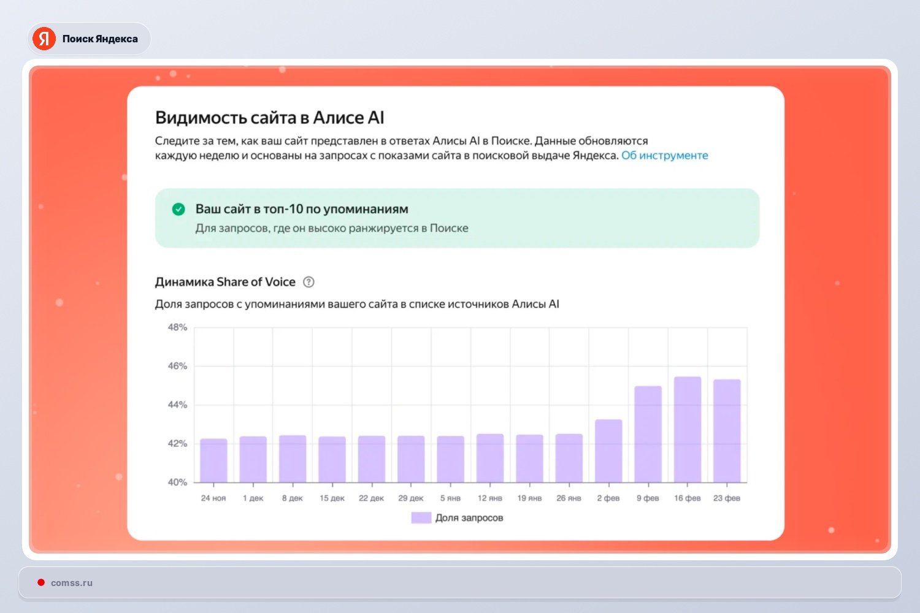
Task: Select the 23 фев chart bar
Action: point(727,431)
